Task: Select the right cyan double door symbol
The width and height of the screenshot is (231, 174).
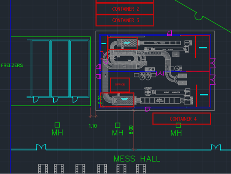Action: pyautogui.click(x=216, y=148)
